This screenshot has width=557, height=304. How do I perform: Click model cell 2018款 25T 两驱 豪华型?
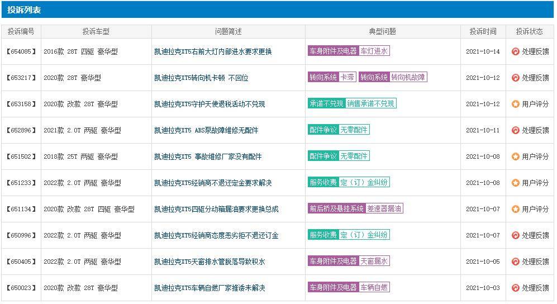tap(80, 156)
